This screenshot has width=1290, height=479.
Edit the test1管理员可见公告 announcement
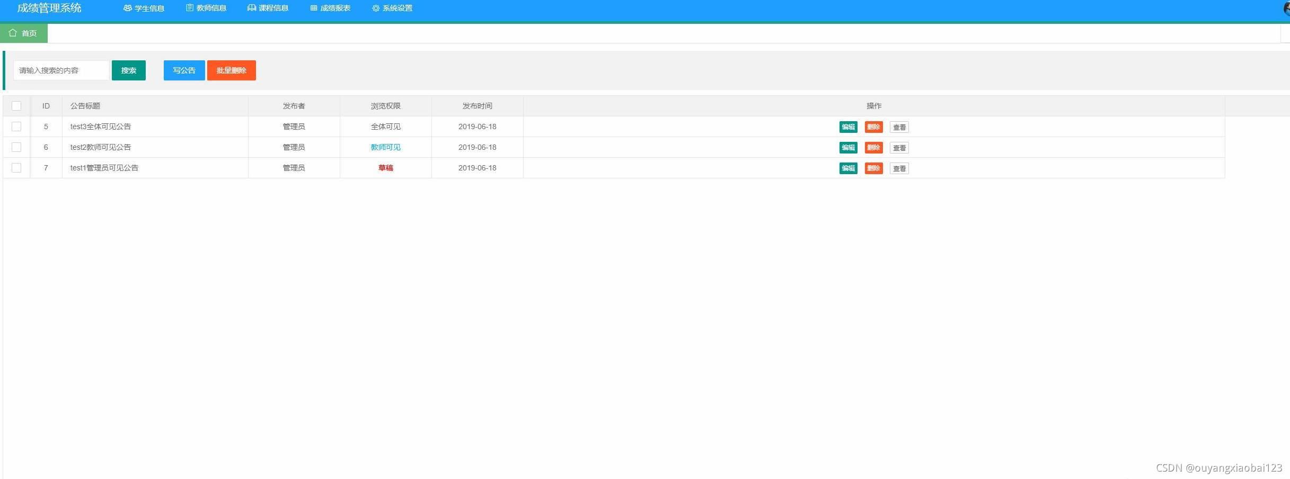[849, 168]
